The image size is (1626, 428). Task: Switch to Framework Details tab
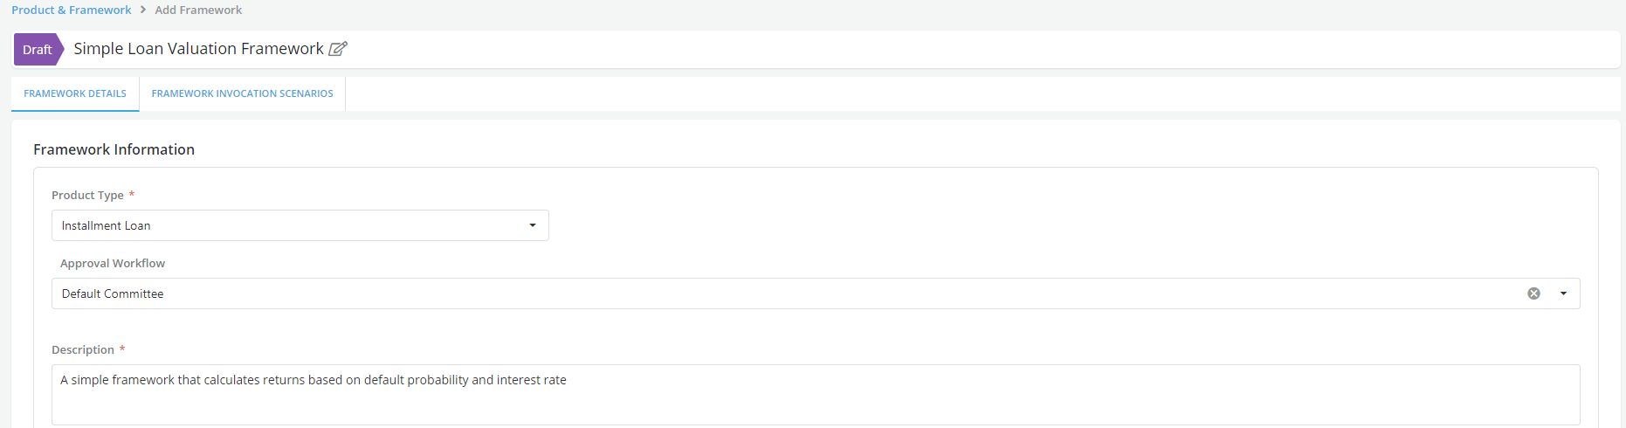[x=75, y=93]
